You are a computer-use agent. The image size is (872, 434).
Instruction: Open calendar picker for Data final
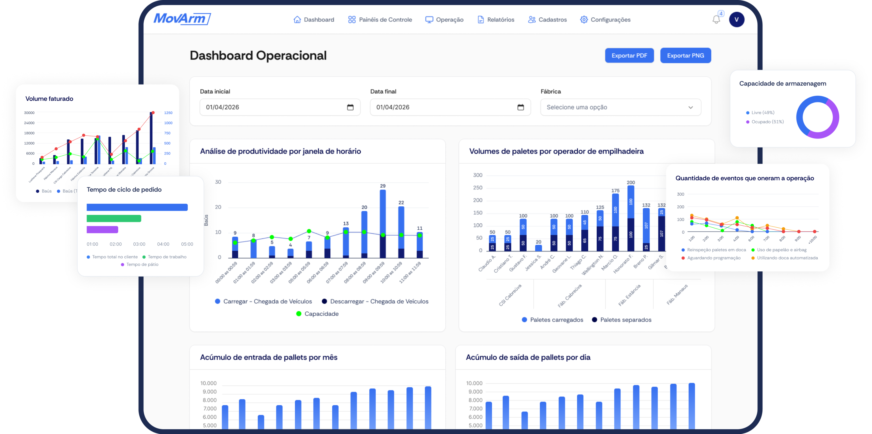point(520,107)
